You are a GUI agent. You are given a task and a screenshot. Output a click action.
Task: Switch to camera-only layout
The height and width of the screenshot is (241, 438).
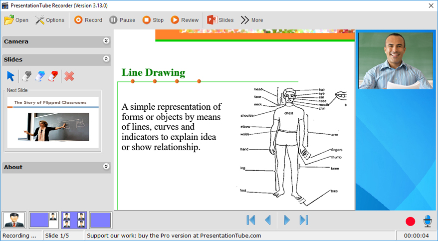tap(13, 220)
